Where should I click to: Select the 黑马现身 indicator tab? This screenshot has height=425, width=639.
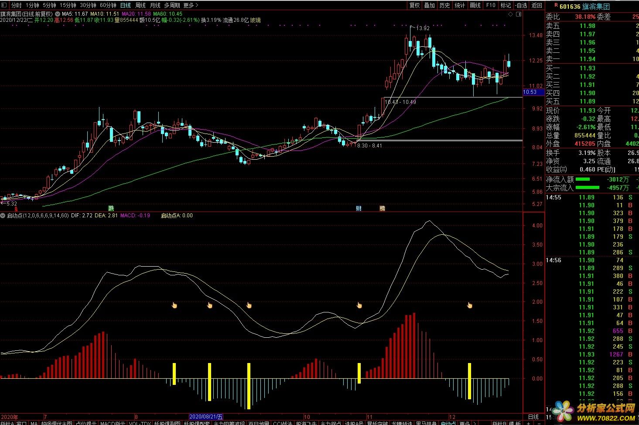426,423
